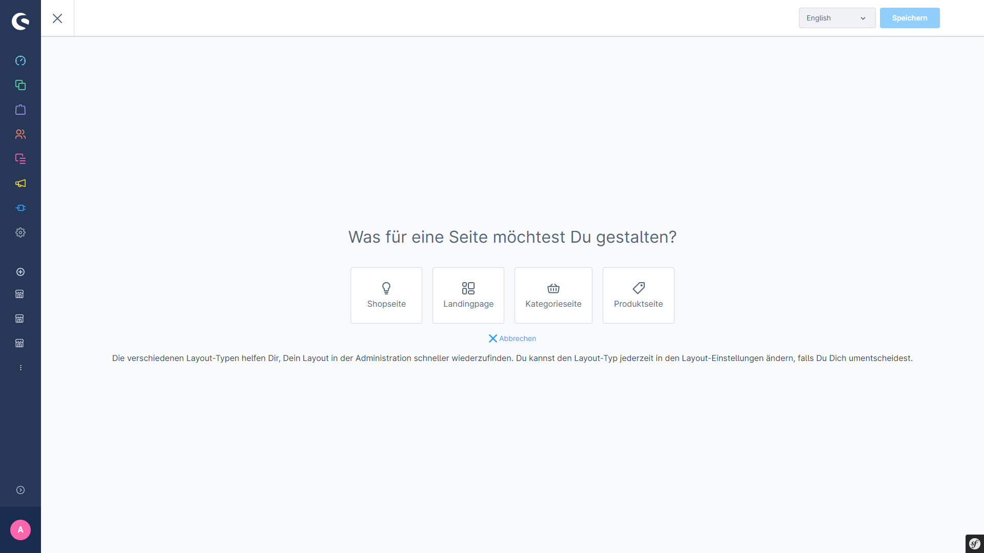Click the user avatar profile icon
Screen dimensions: 984x553
point(19,529)
